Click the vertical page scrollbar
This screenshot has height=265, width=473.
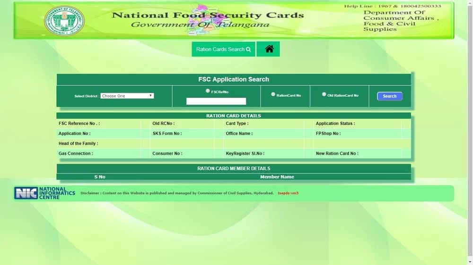pyautogui.click(x=470, y=132)
